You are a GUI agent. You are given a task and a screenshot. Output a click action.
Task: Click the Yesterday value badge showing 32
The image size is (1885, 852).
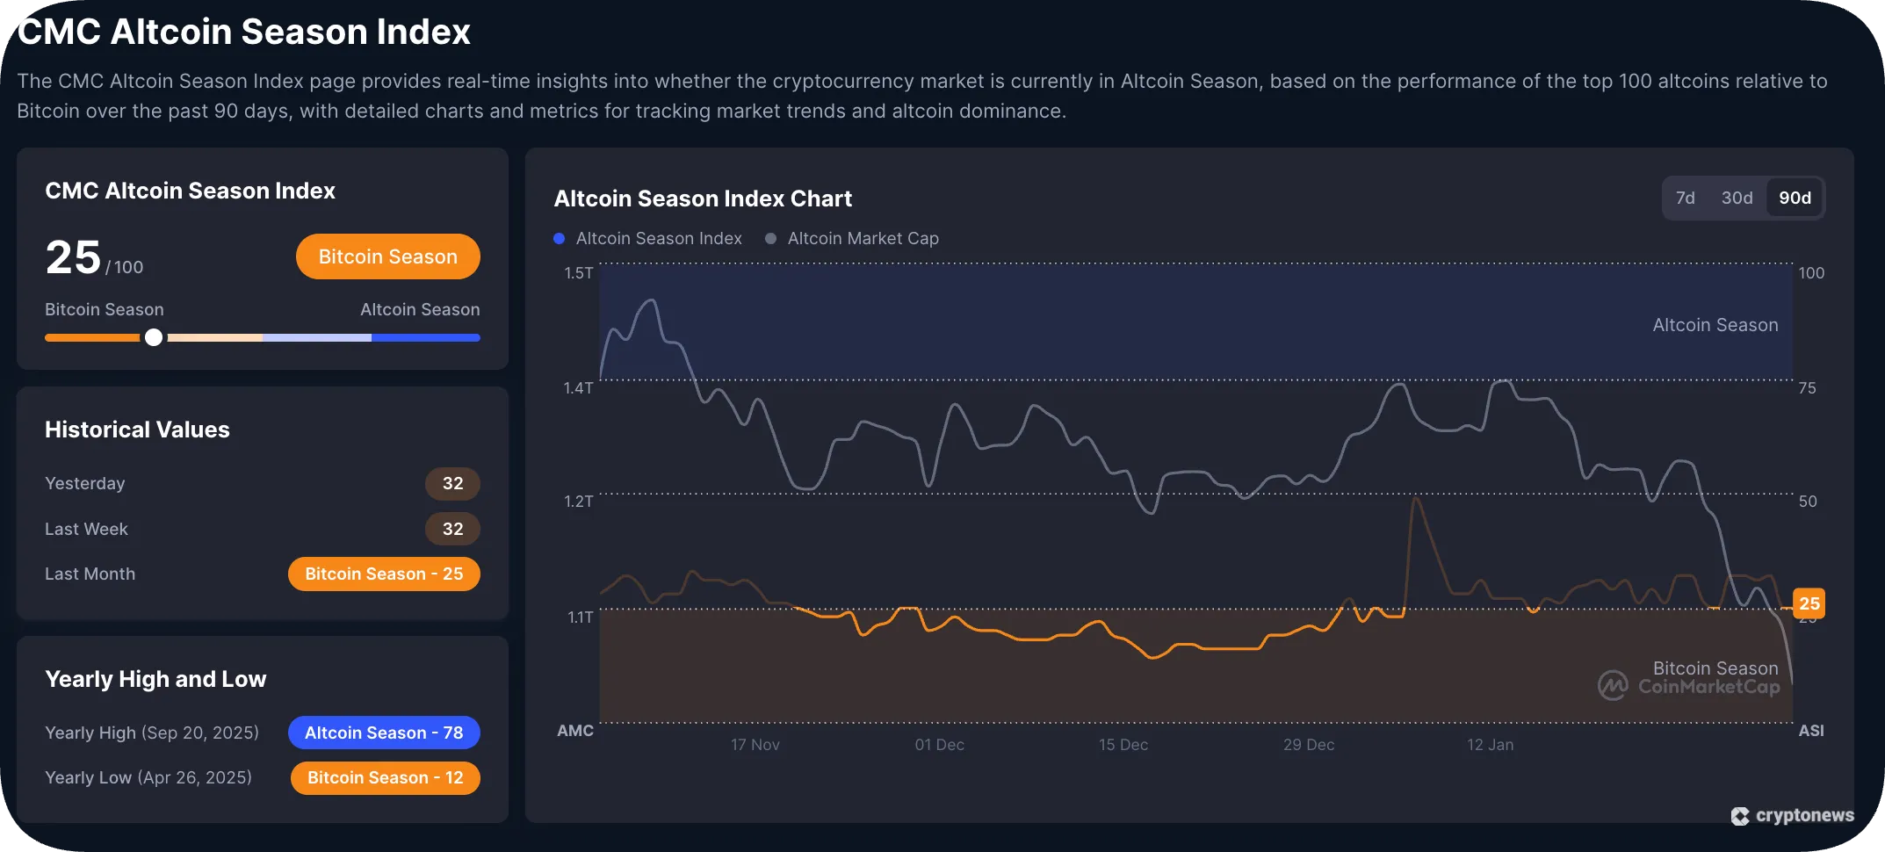point(452,483)
